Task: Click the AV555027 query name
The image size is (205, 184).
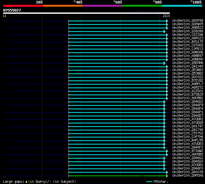Action: [12, 11]
